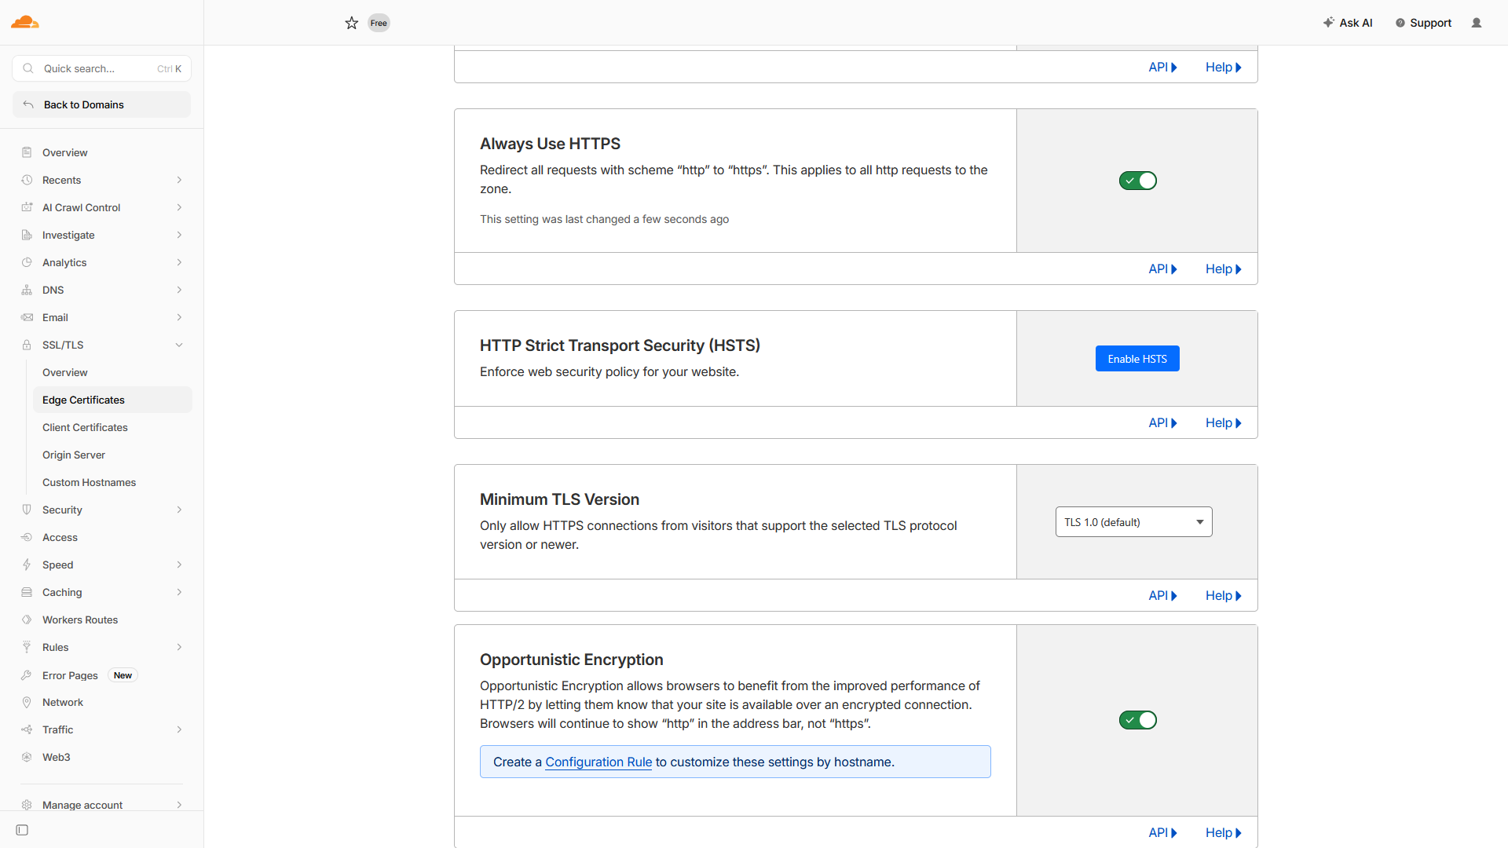
Task: Collapse the SSL/TLS section chevron
Action: (x=179, y=345)
